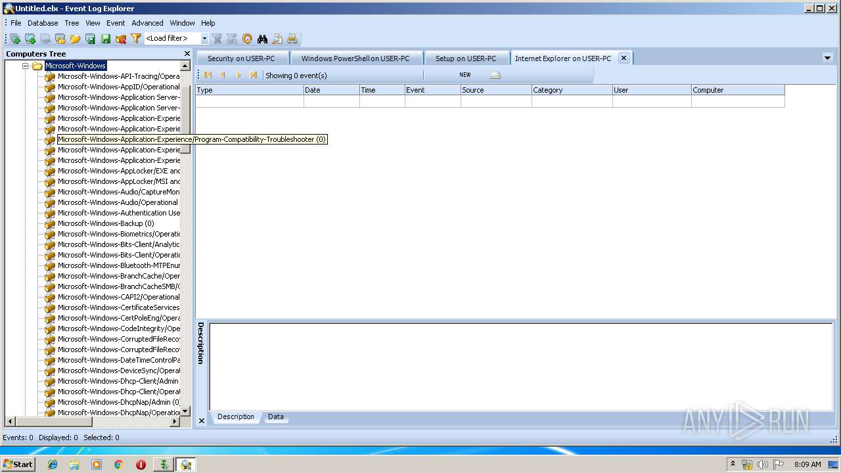Select Microsoft-Windows-Backup (0) log
841x473 pixels.
coord(106,223)
